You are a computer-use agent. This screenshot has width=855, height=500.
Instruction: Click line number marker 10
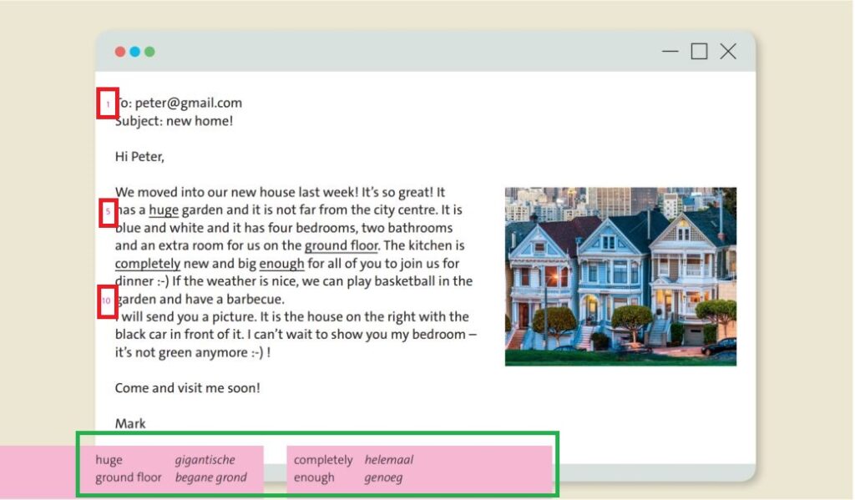pos(106,301)
